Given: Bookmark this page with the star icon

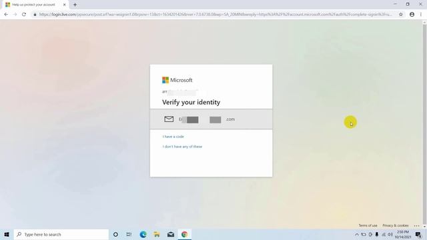Looking at the screenshot, I should 401,15.
